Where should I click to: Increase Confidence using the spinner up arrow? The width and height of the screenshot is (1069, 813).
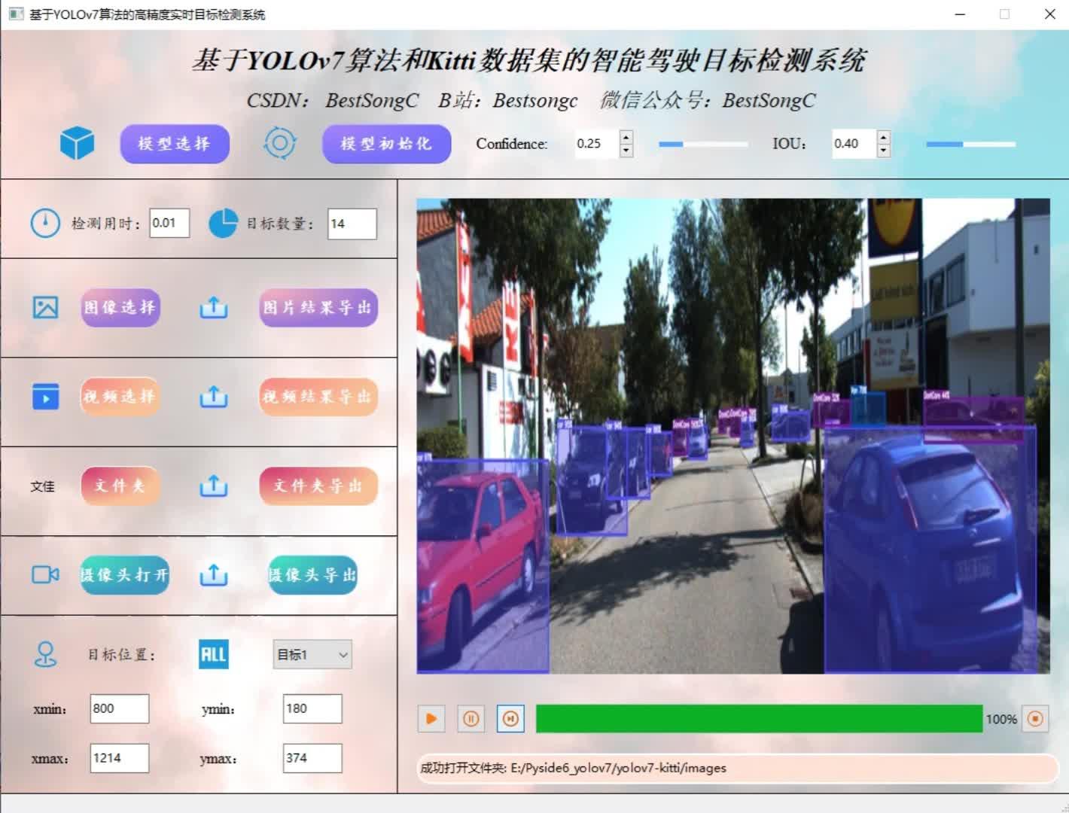pos(626,138)
